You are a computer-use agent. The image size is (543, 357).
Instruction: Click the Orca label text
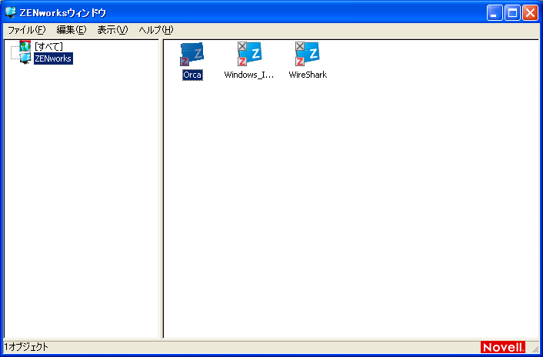pos(192,75)
